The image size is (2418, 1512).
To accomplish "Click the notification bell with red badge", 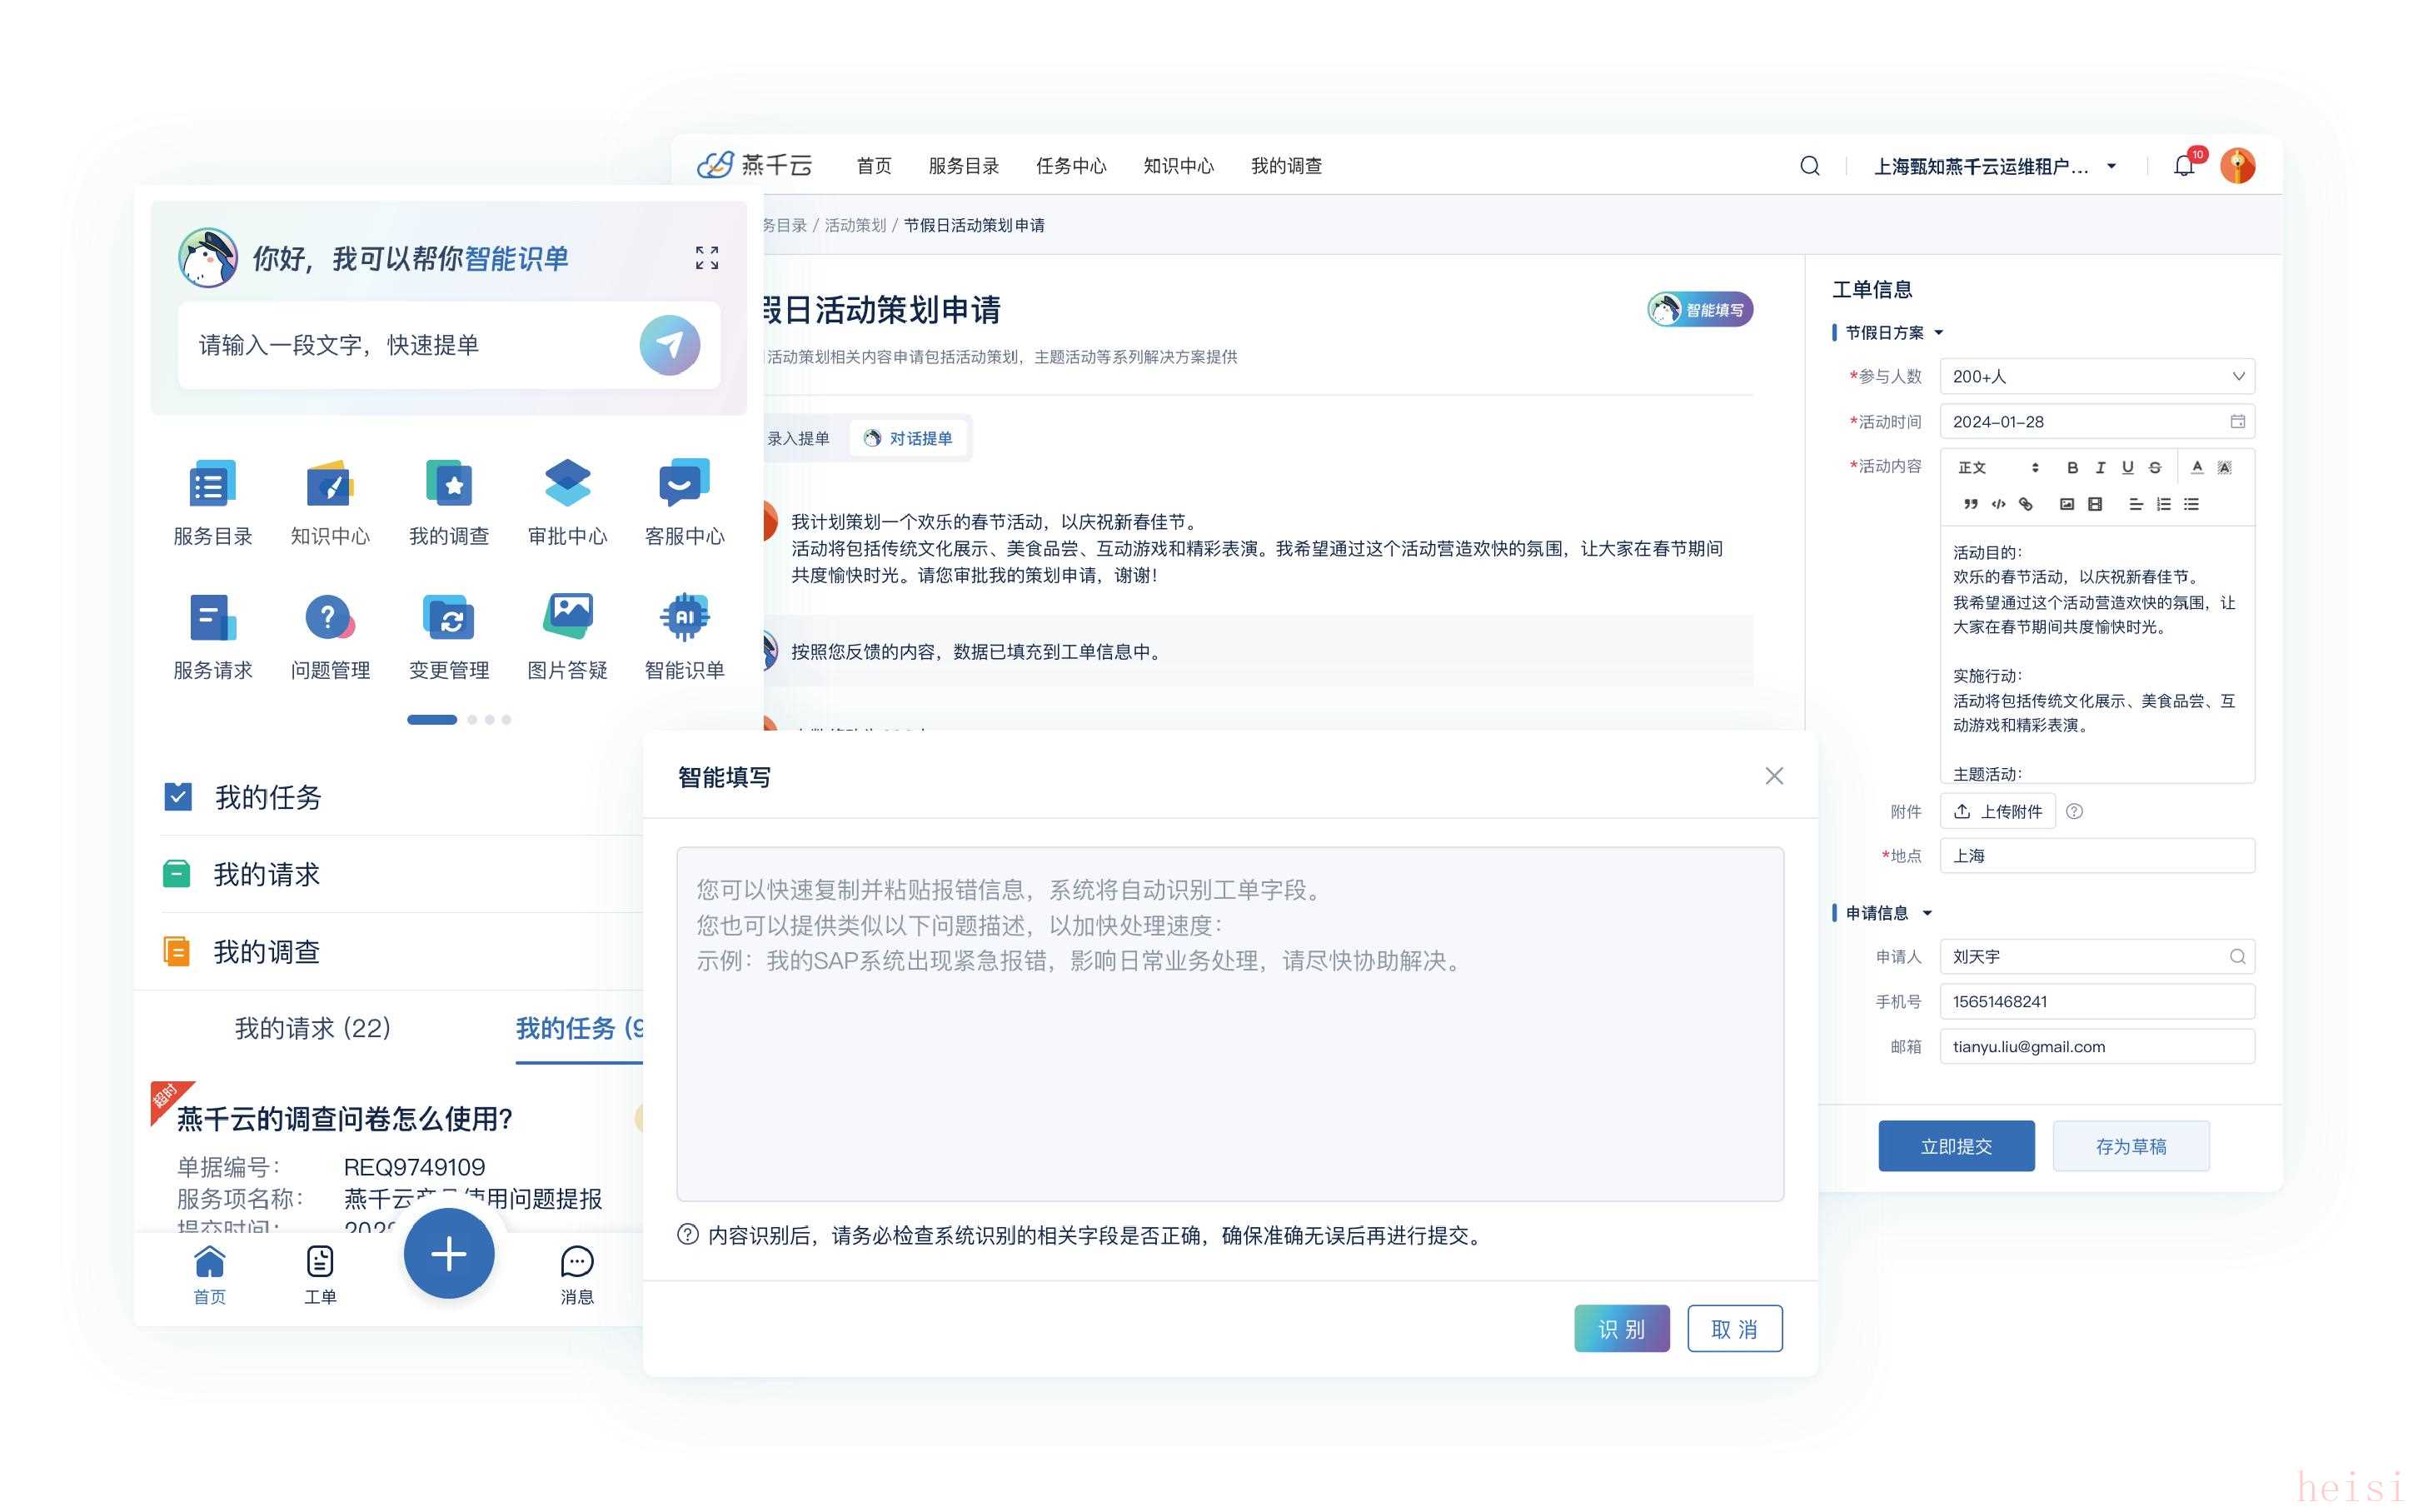I will coord(2183,166).
